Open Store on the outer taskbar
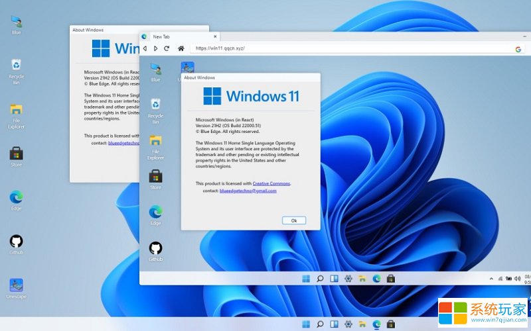531x331 pixels. click(x=391, y=324)
